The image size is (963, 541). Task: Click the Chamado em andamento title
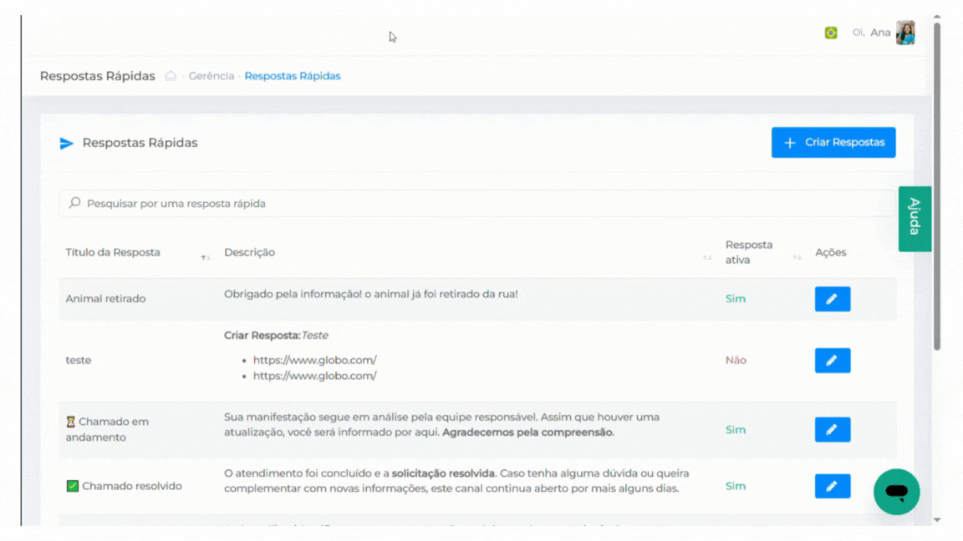coord(108,429)
